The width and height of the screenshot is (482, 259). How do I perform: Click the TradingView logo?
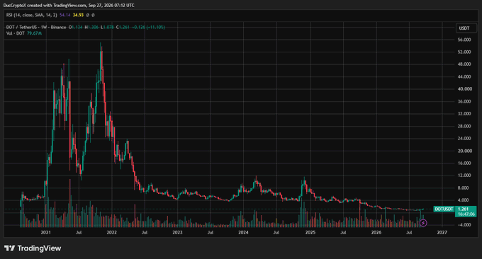point(33,248)
